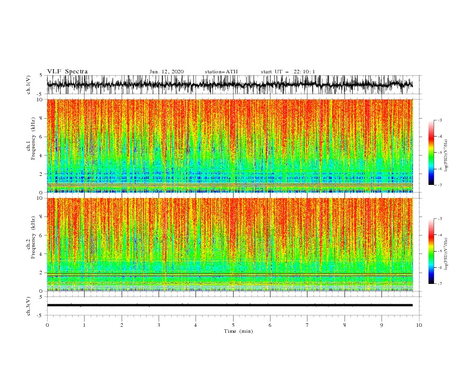Screen dimensions: 472x365
Task: Click the ch.2 "Frequency (kHz)" axis label
Action: 33,237
